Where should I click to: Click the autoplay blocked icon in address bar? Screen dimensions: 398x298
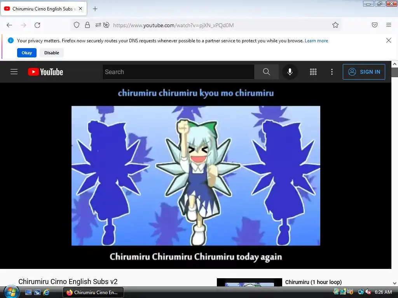(x=106, y=25)
